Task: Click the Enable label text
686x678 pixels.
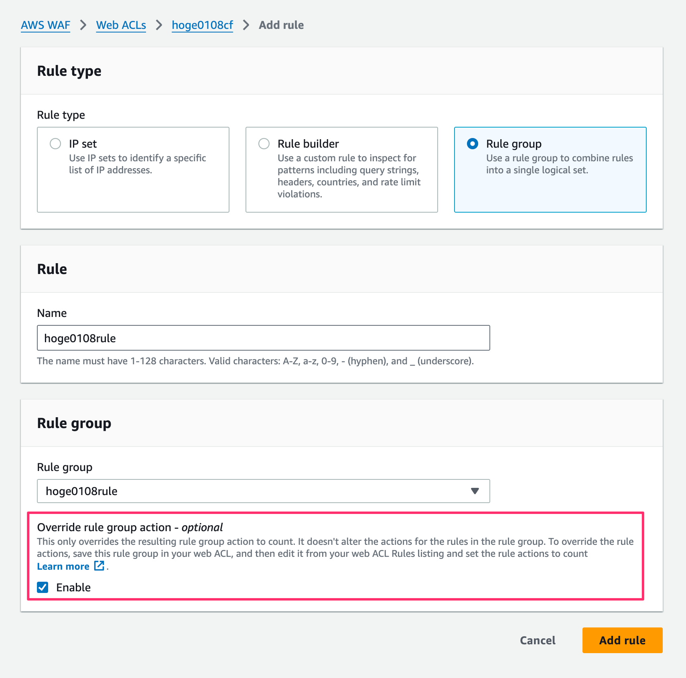Action: coord(73,587)
